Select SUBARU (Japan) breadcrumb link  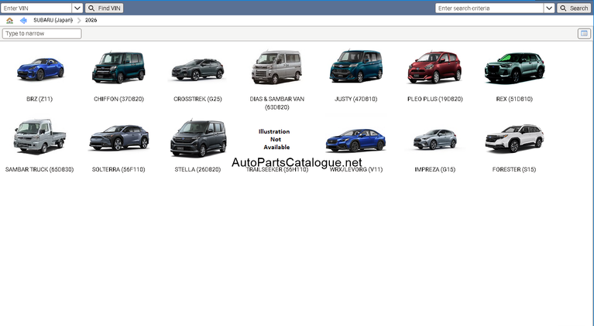(x=53, y=20)
